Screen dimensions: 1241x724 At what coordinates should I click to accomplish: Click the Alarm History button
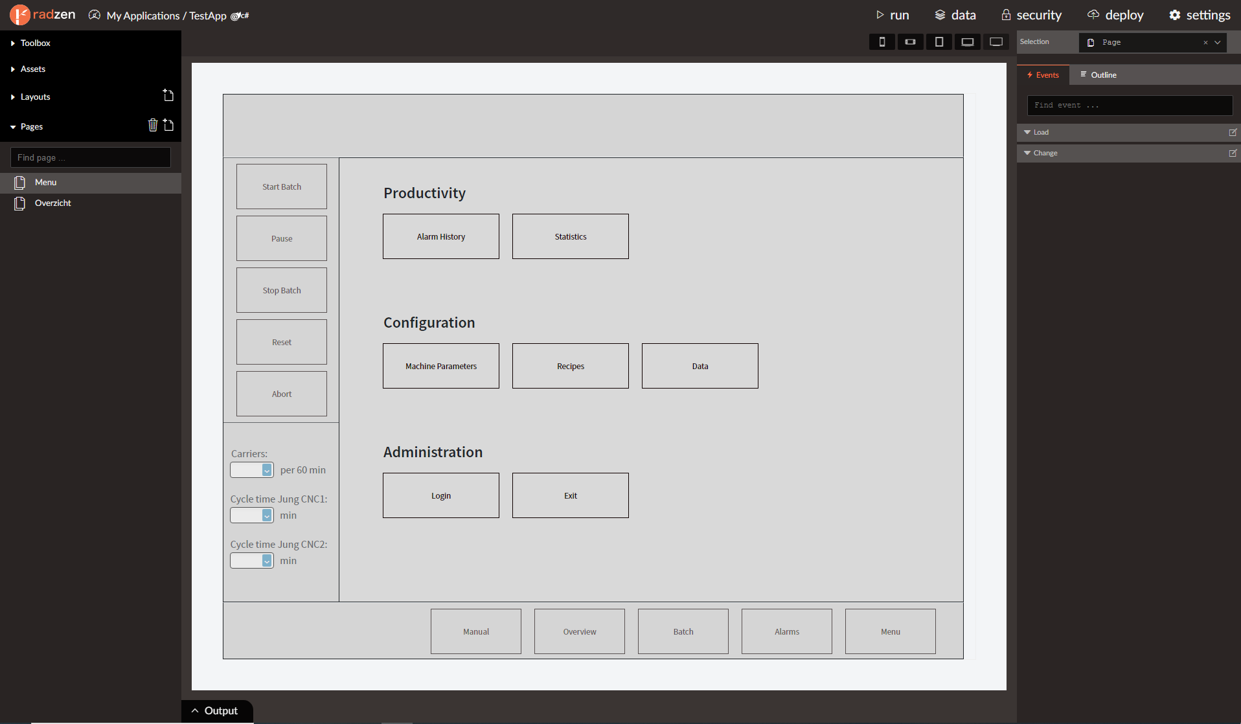pyautogui.click(x=441, y=236)
